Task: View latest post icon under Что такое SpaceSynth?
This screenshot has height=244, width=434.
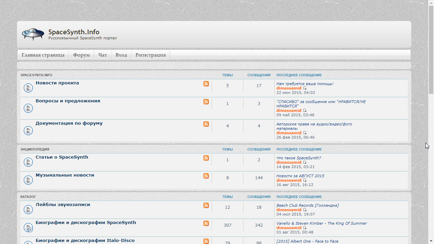Action: pos(305,162)
